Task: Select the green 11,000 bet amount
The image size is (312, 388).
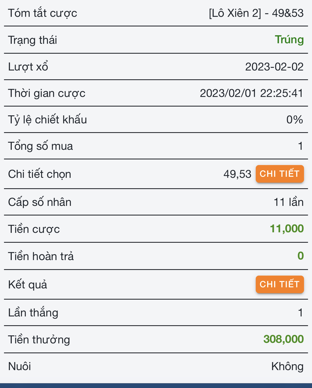Action: coord(287,229)
